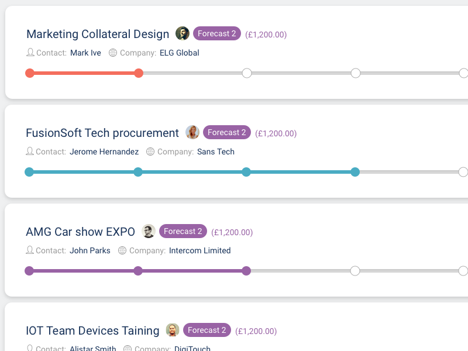This screenshot has height=351, width=468.
Task: Click contact person icon beside Mark Ive
Action: tap(30, 53)
